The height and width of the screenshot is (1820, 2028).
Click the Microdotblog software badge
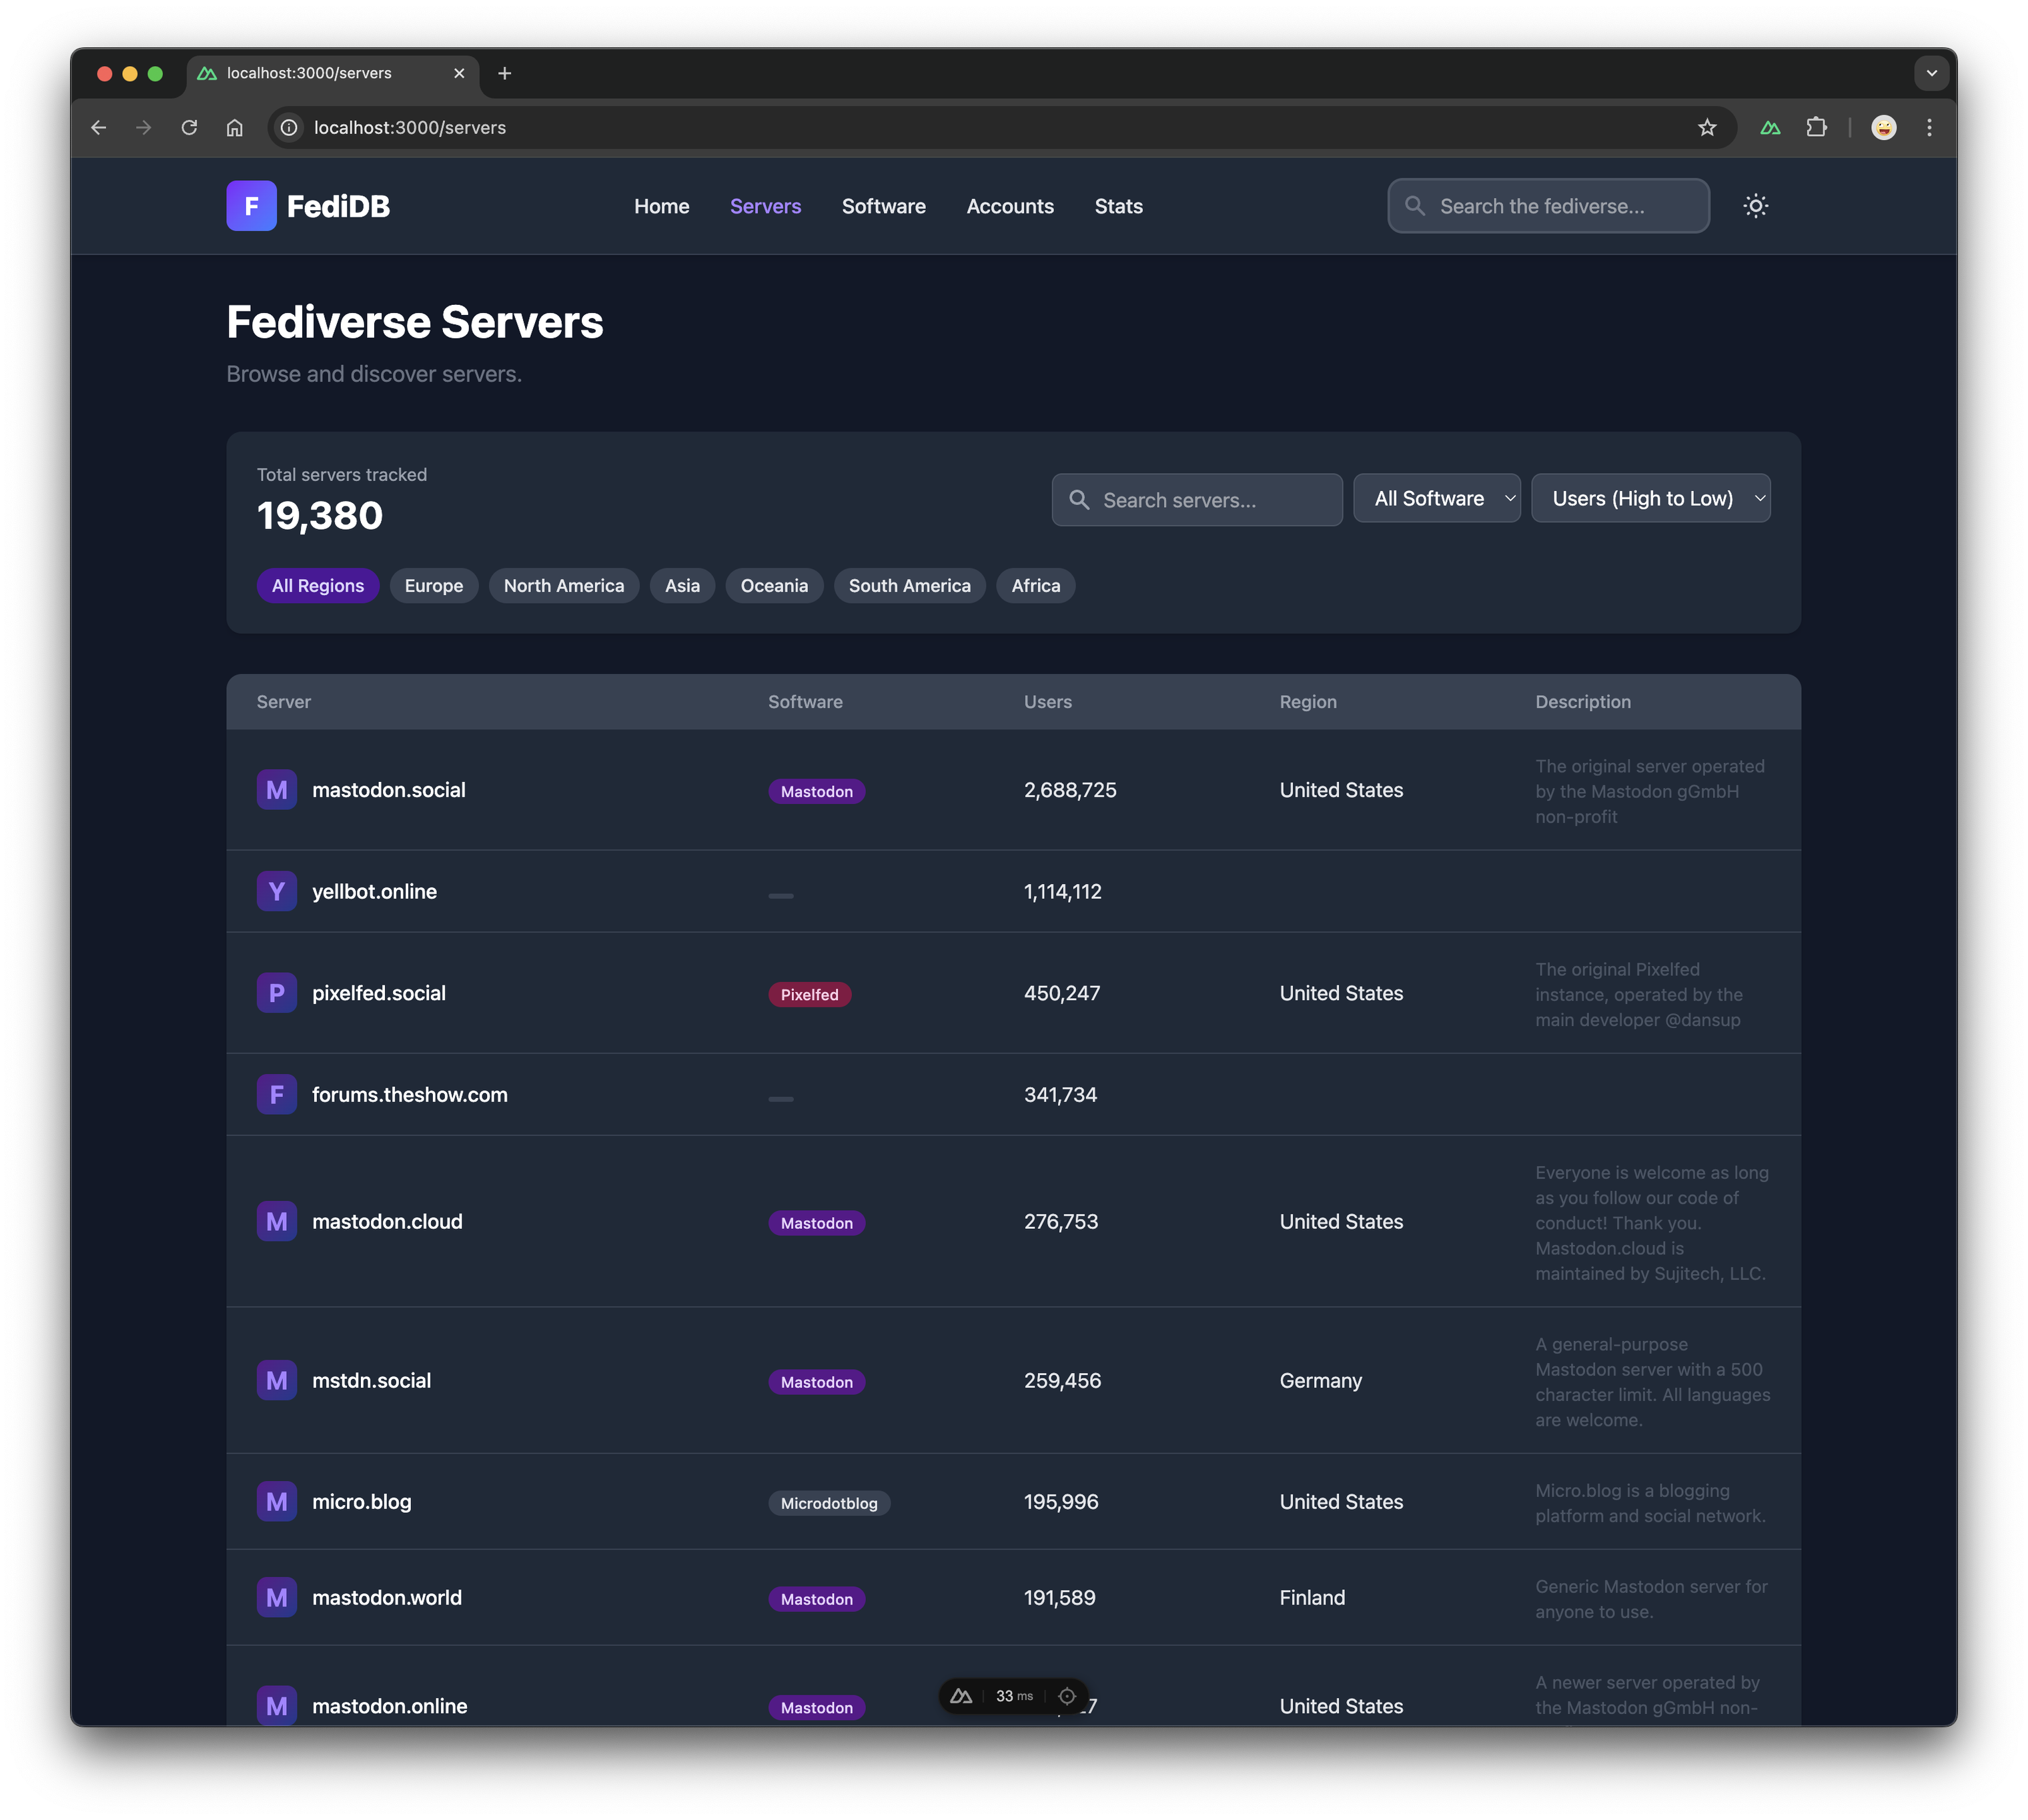(x=829, y=1503)
